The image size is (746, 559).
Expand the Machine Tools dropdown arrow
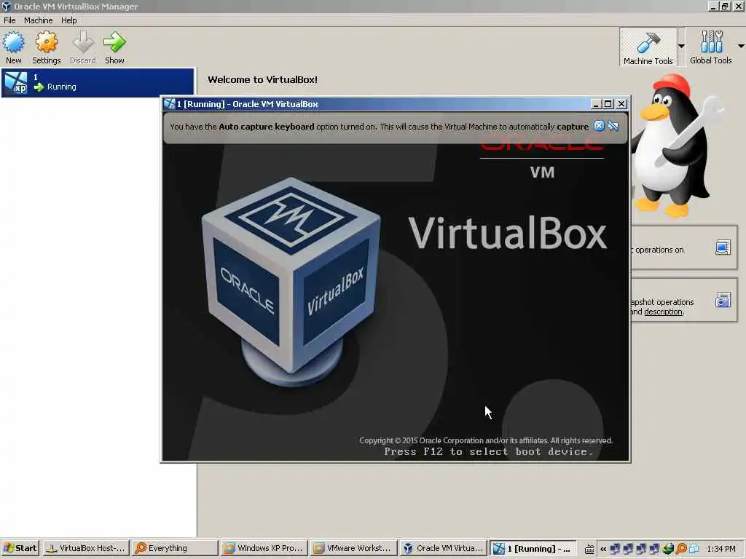[681, 46]
